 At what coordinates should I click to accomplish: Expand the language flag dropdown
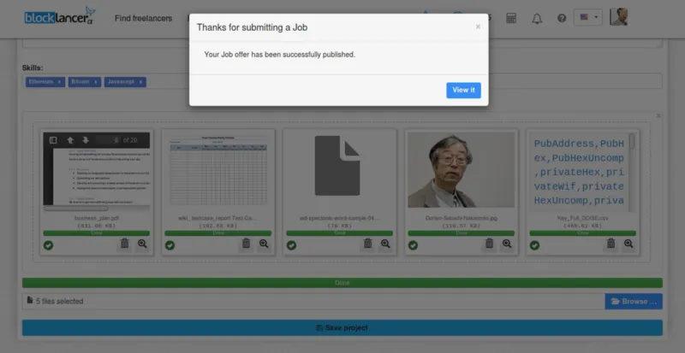tap(587, 17)
